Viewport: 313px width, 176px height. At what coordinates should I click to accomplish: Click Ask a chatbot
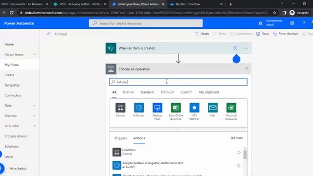click(18, 168)
